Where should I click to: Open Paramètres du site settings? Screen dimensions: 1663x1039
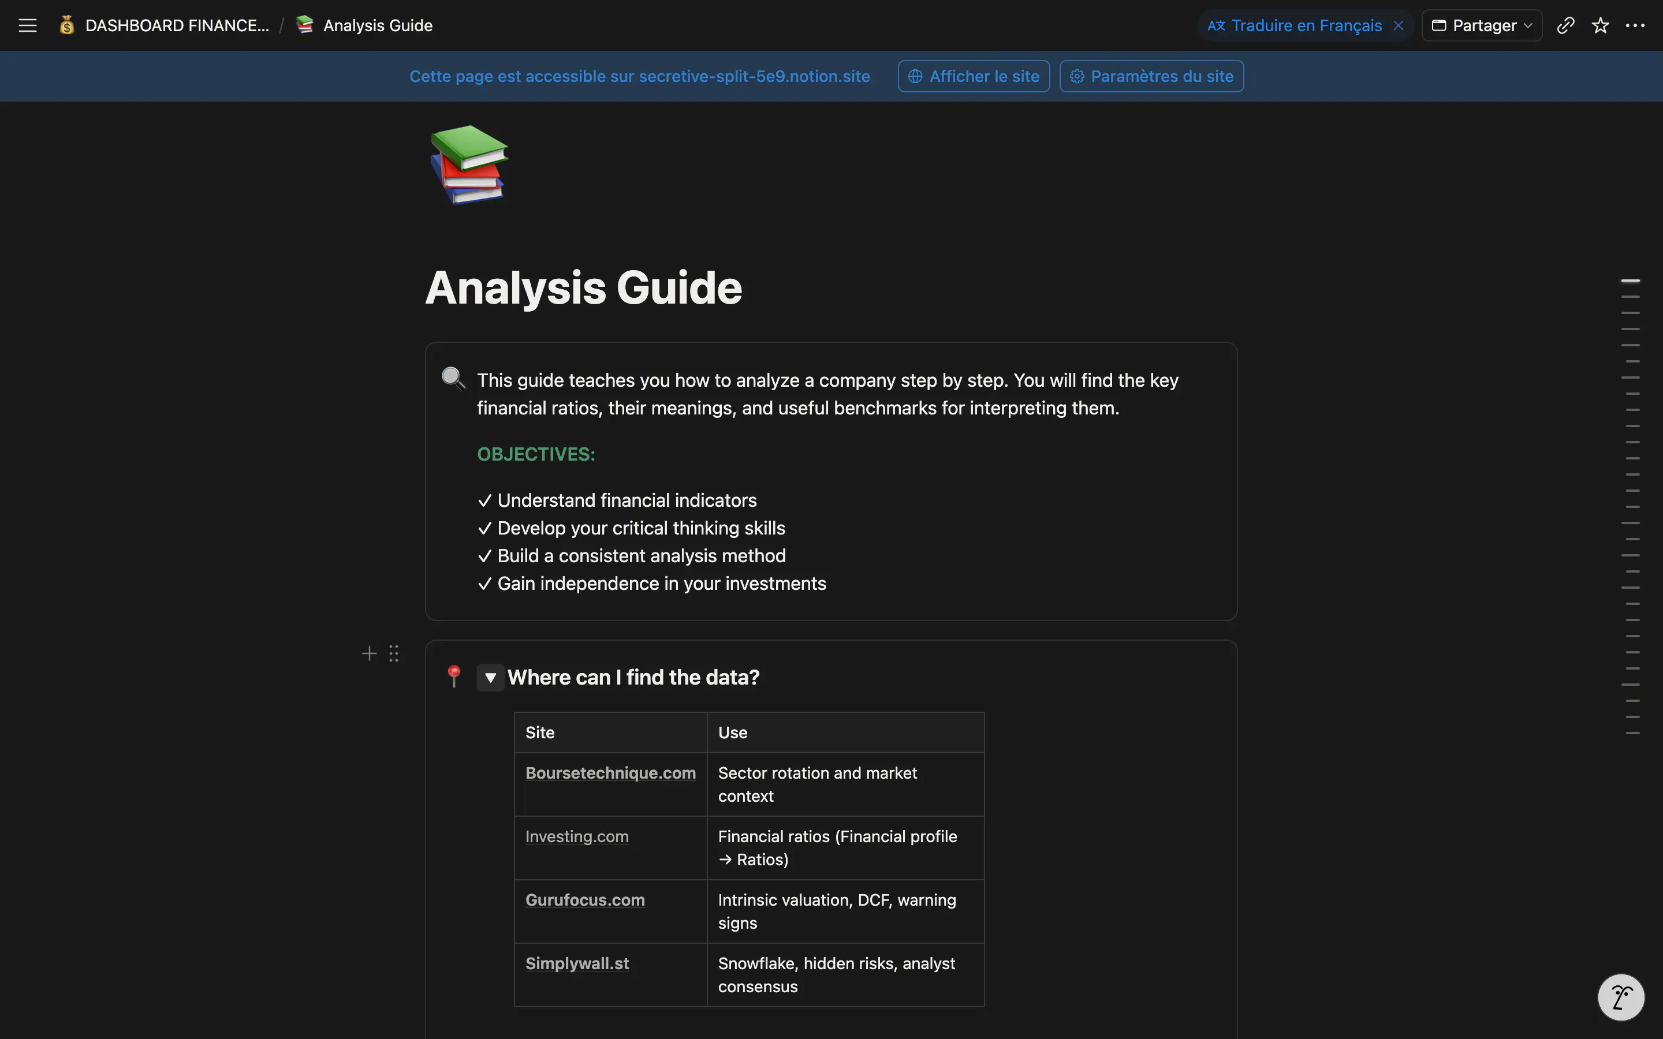[1152, 76]
